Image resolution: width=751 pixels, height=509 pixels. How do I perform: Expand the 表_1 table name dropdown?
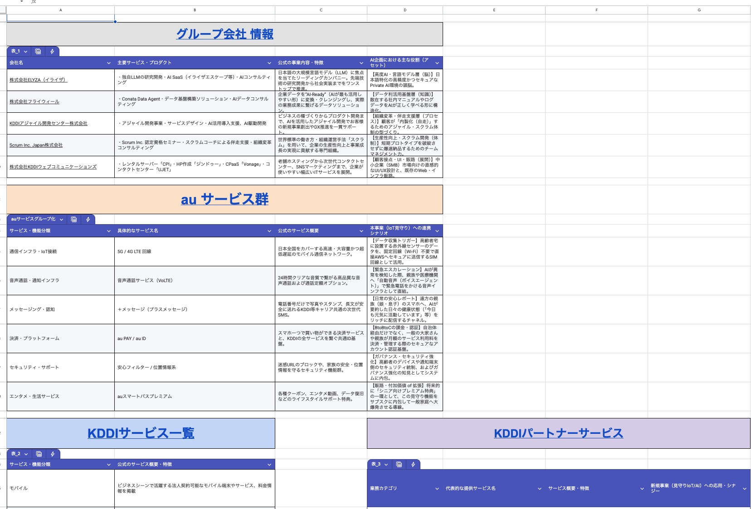click(25, 52)
